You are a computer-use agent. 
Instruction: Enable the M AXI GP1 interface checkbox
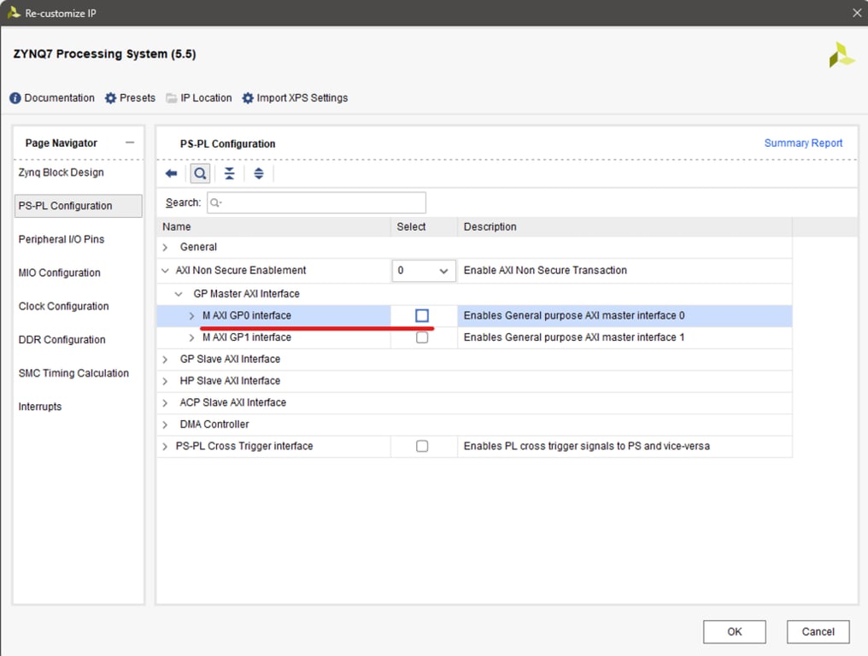pos(422,337)
